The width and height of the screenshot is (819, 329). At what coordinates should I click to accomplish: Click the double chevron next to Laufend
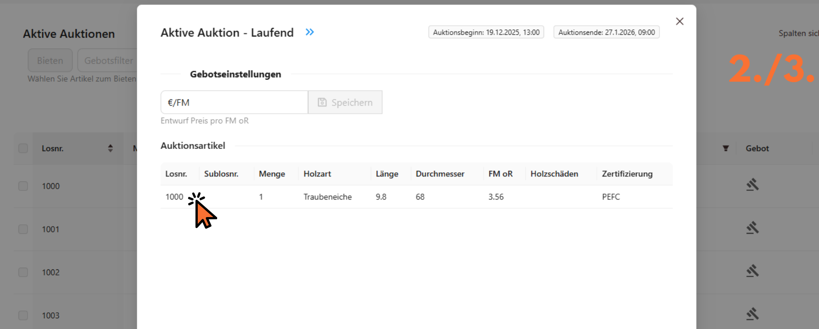[309, 32]
